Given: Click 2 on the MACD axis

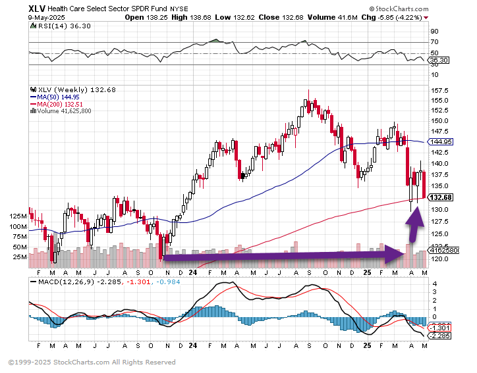Looking at the screenshot, I should [435, 301].
